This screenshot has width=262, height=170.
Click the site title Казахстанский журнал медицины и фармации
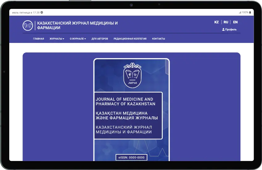coord(77,25)
